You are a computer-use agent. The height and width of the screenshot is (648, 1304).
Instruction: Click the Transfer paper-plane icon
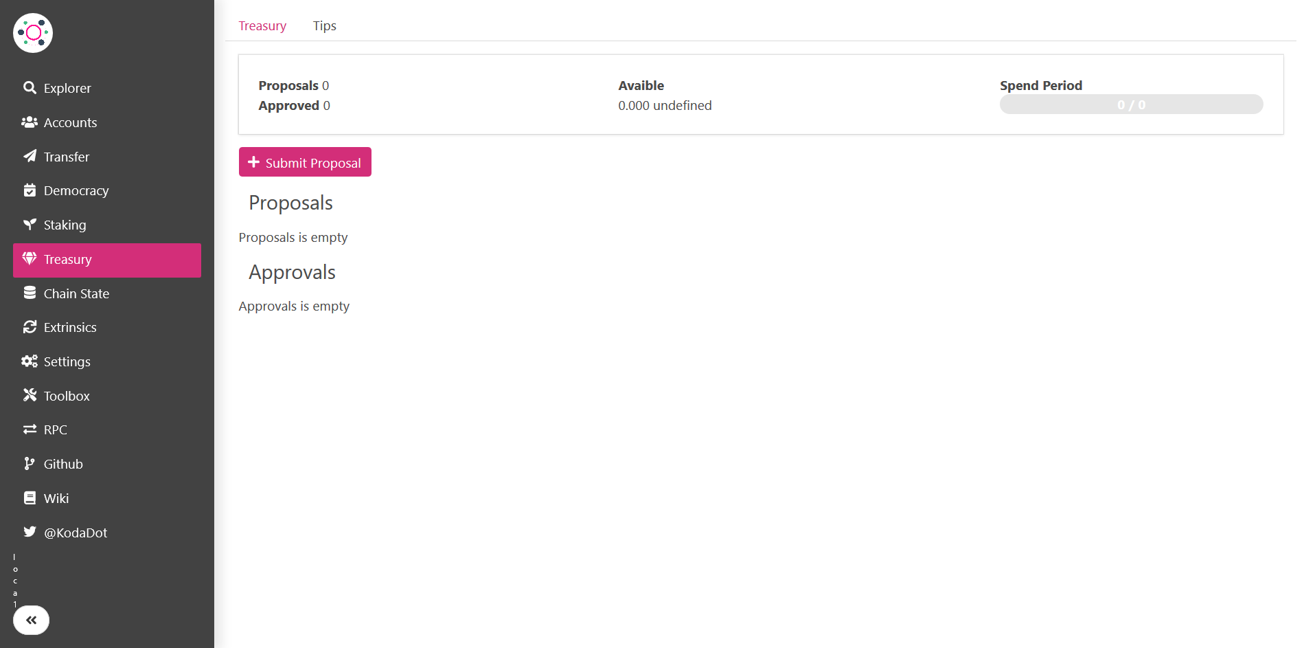30,156
